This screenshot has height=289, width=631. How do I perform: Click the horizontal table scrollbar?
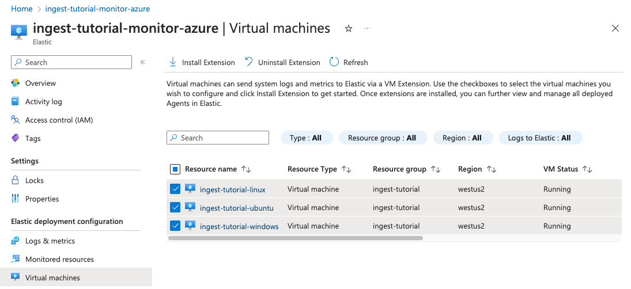coord(295,237)
